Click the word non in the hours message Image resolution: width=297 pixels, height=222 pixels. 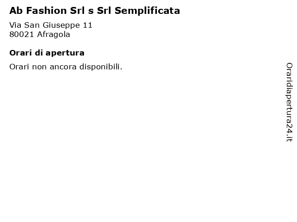pyautogui.click(x=39, y=67)
